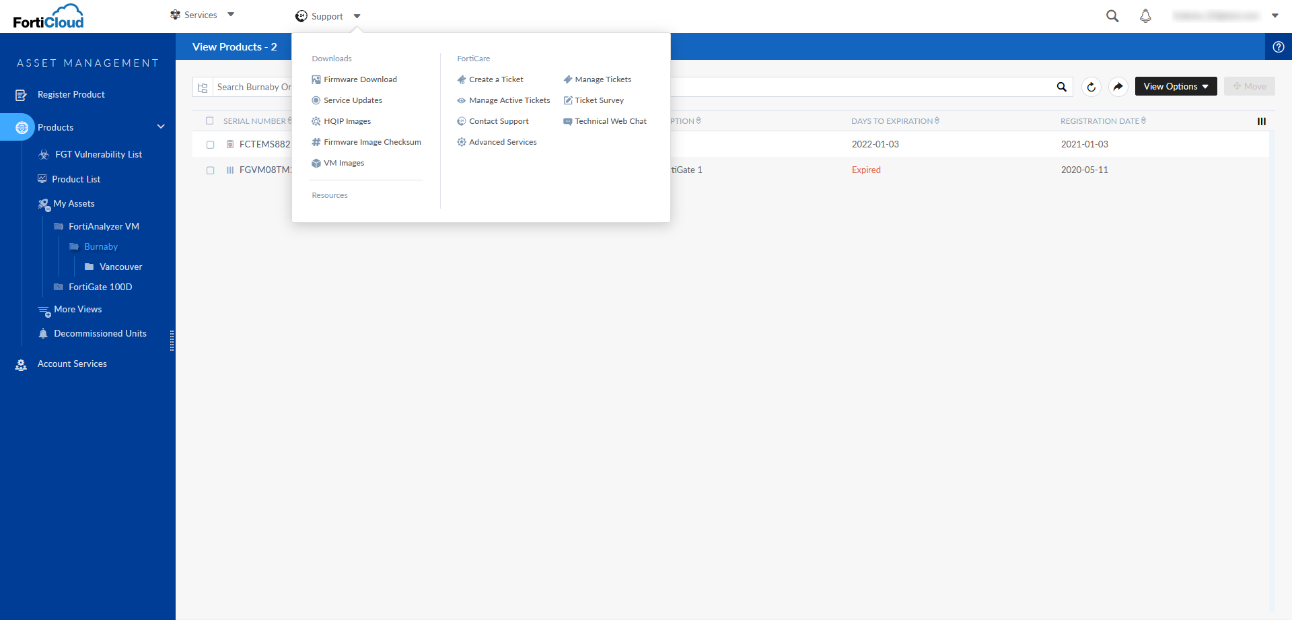Screen dimensions: 1292x620
Task: Check the FGVM08TM row checkbox
Action: tap(210, 170)
